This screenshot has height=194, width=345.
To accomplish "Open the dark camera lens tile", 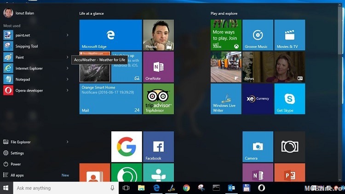I will pyautogui.click(x=289, y=147).
